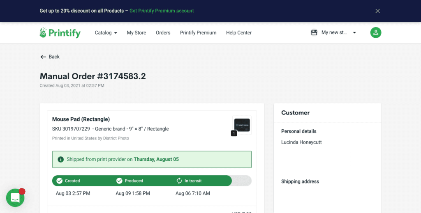The height and width of the screenshot is (213, 421).
Task: Open the mouse pad product thumbnail
Action: [x=242, y=125]
